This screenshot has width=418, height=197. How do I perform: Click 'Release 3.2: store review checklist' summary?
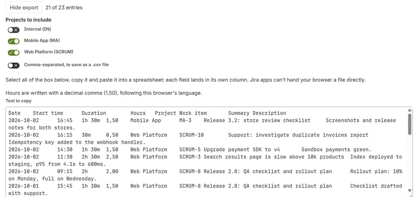tap(257, 121)
